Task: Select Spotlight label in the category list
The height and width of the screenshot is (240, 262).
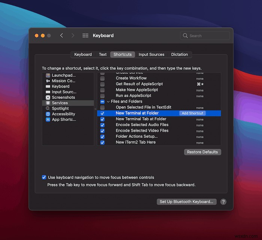Action: click(60, 109)
